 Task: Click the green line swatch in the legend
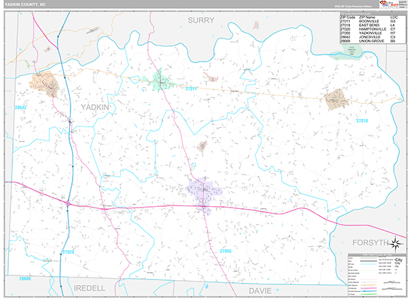coord(369,295)
